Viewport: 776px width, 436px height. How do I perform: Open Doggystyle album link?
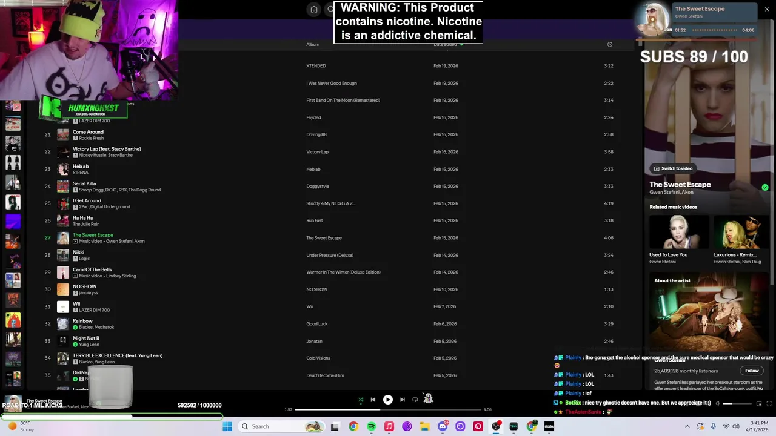[x=318, y=187]
